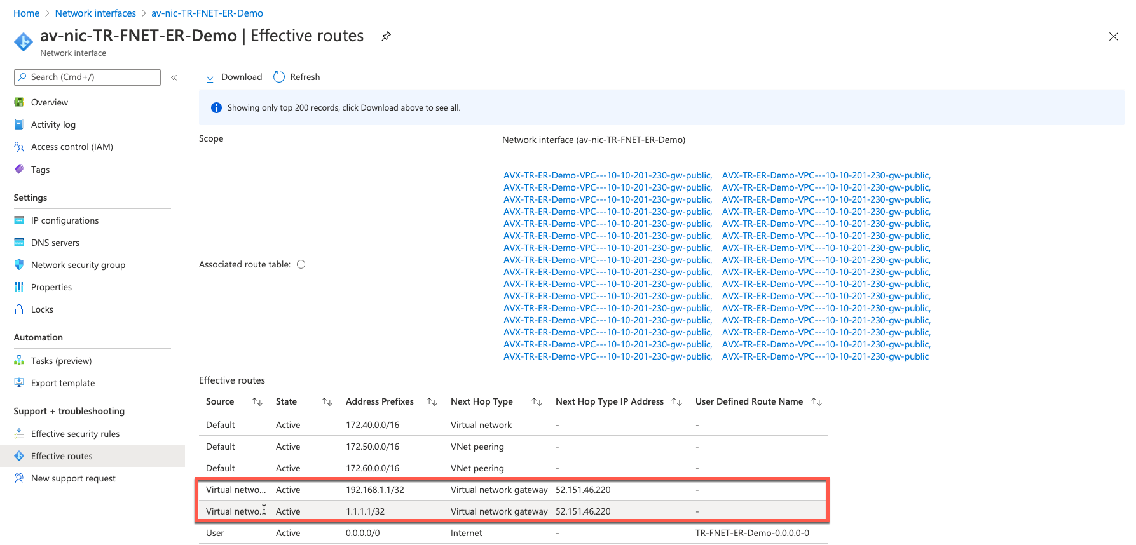Click the network interface resource icon in header

click(x=24, y=42)
